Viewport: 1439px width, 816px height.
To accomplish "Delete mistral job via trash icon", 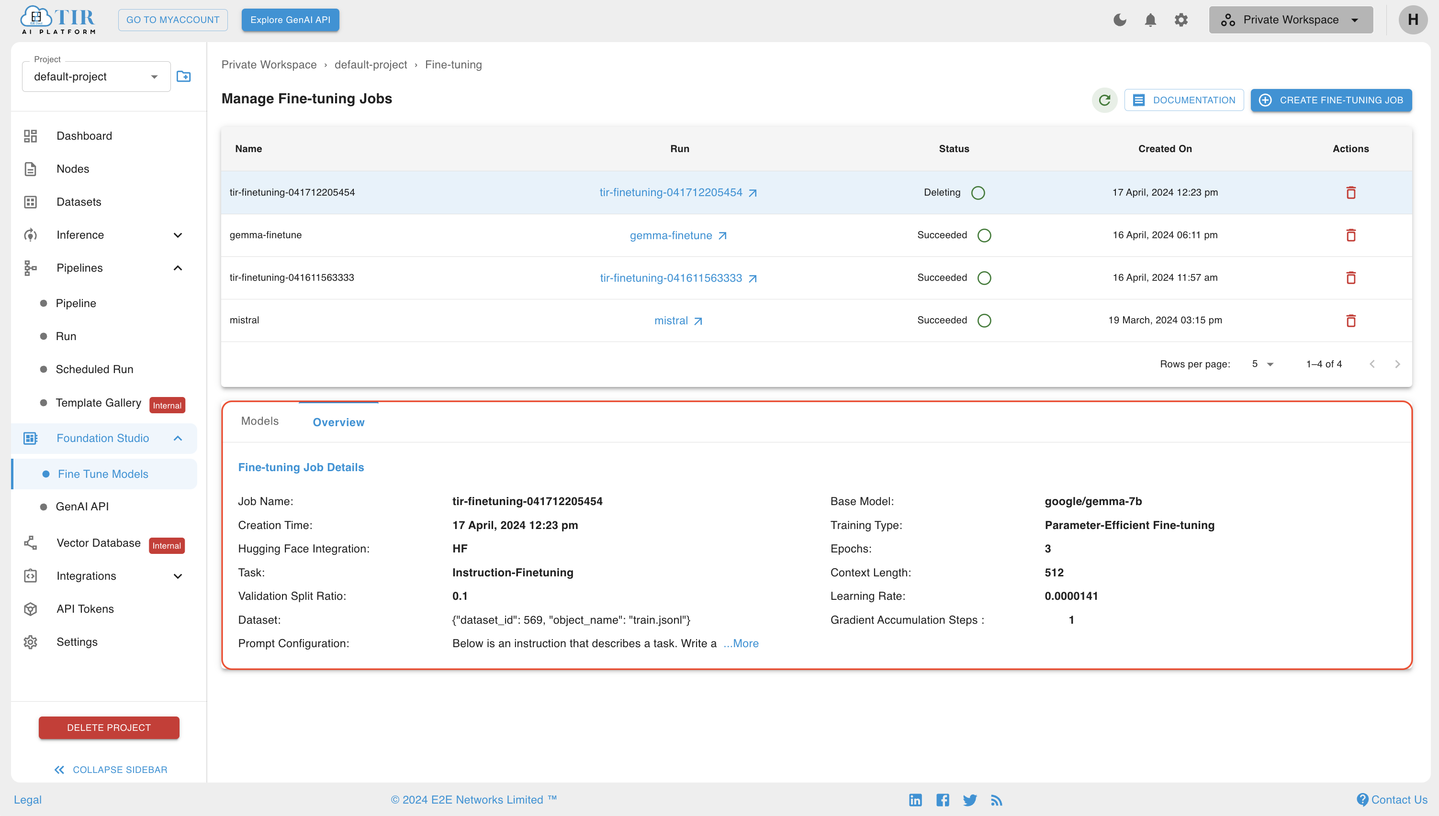I will [1350, 320].
